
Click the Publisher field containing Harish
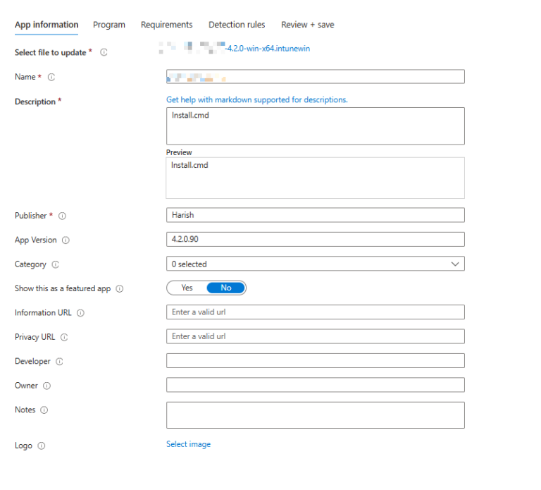(x=316, y=215)
